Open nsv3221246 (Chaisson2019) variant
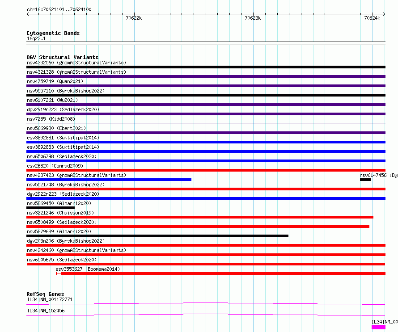The image size is (398, 332). pos(60,213)
